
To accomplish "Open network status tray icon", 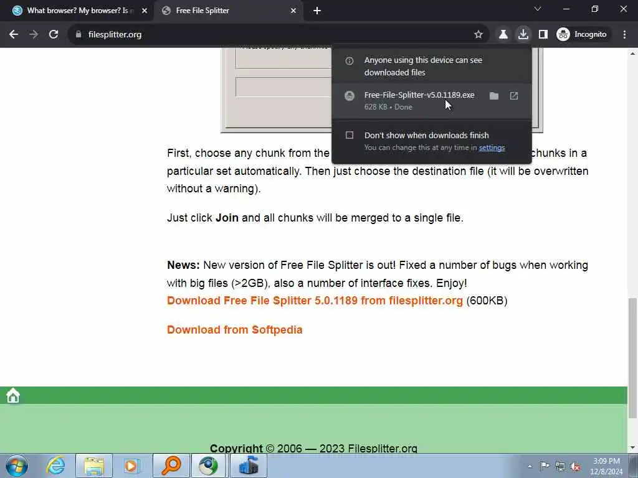I will (x=560, y=466).
